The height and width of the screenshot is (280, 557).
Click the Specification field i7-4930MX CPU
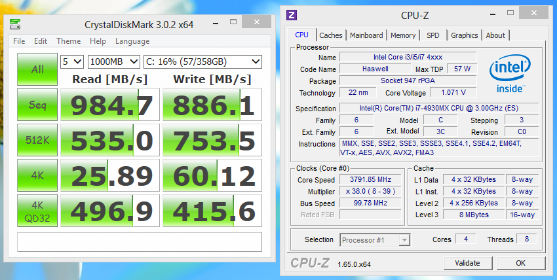click(x=439, y=108)
